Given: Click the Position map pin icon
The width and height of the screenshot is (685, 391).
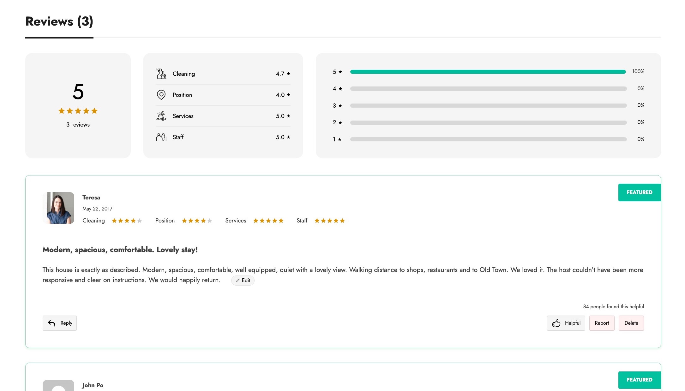Looking at the screenshot, I should pos(161,95).
